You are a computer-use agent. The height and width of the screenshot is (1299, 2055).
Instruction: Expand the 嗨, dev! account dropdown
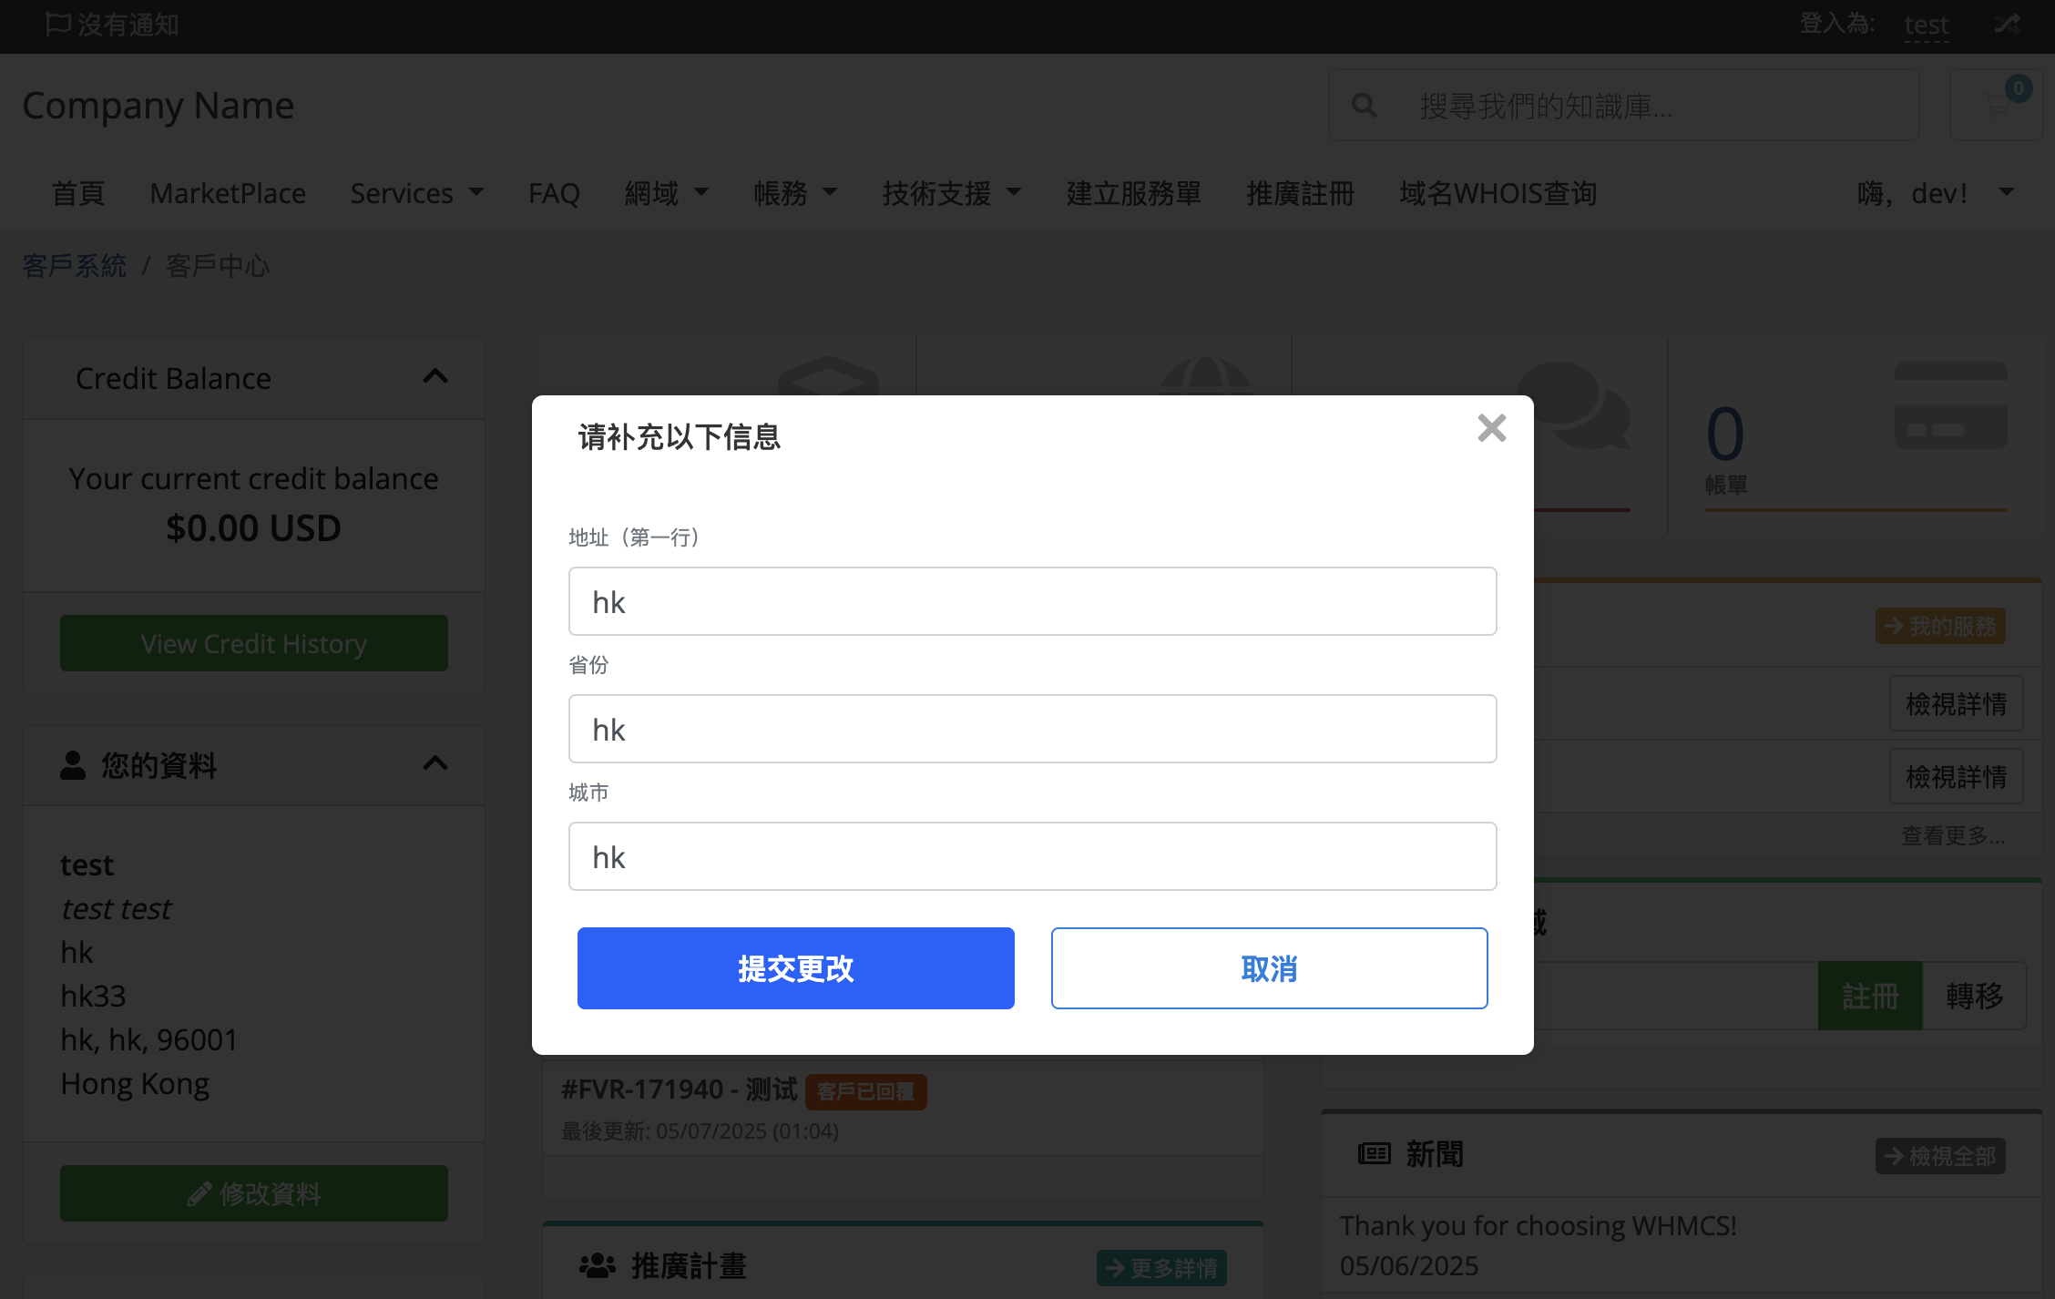pyautogui.click(x=1934, y=193)
